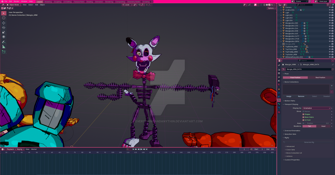Uncheck the In Front checkbox
Viewport: 335px width, 175px height.
[303, 120]
